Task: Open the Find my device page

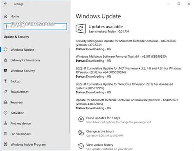Action: click(20, 123)
